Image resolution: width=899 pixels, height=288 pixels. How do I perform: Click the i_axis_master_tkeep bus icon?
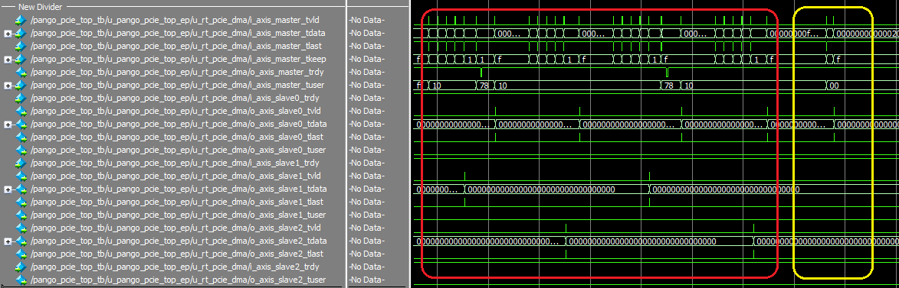coord(21,60)
